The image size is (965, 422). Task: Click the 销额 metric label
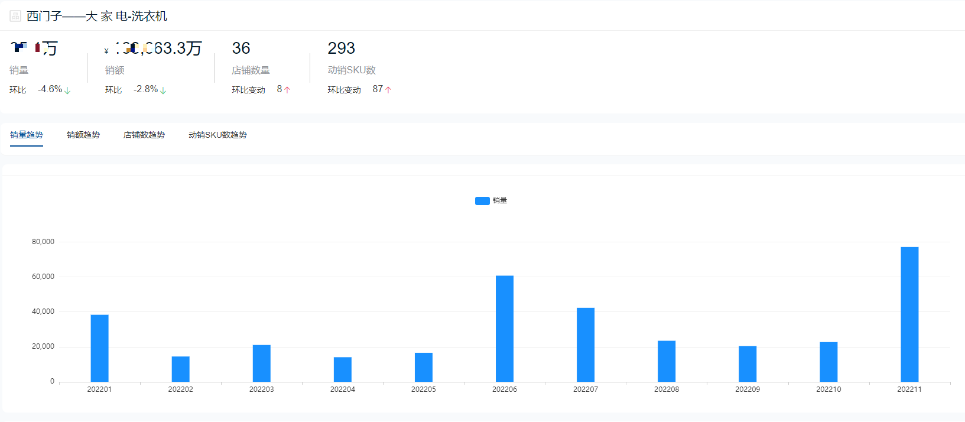115,70
